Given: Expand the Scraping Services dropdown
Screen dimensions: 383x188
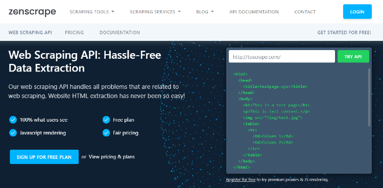Looking at the screenshot, I should point(155,12).
